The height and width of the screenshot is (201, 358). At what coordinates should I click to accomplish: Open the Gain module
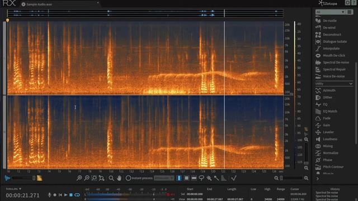[323, 125]
